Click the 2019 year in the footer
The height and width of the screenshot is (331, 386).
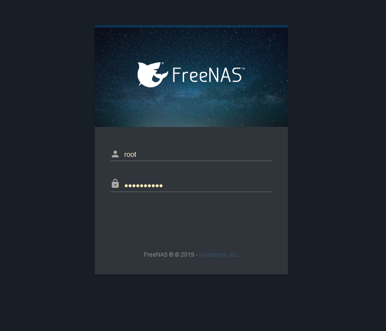coord(187,255)
